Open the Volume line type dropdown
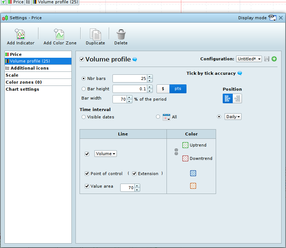 (105, 154)
